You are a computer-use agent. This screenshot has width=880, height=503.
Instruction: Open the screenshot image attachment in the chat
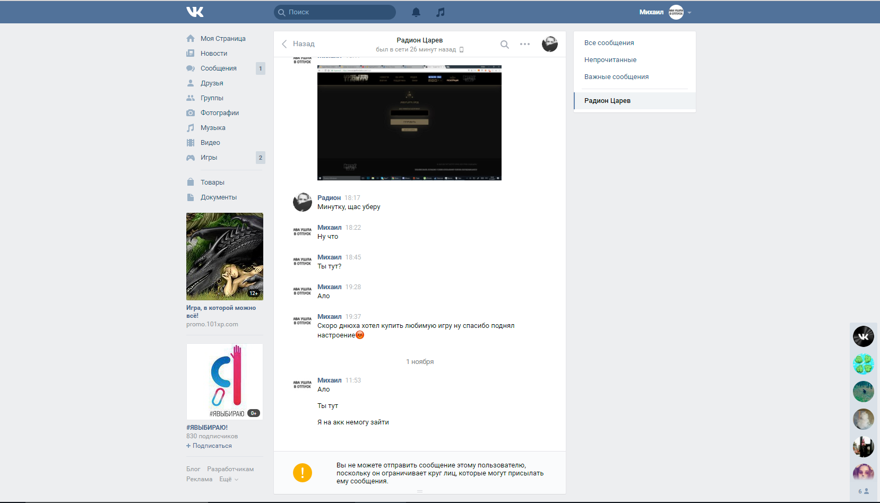click(x=409, y=123)
